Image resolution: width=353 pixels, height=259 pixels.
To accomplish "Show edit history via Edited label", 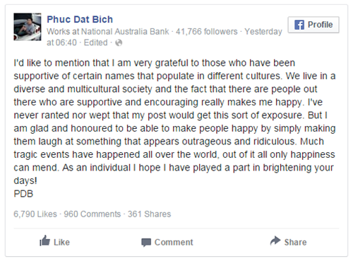I will (x=95, y=42).
